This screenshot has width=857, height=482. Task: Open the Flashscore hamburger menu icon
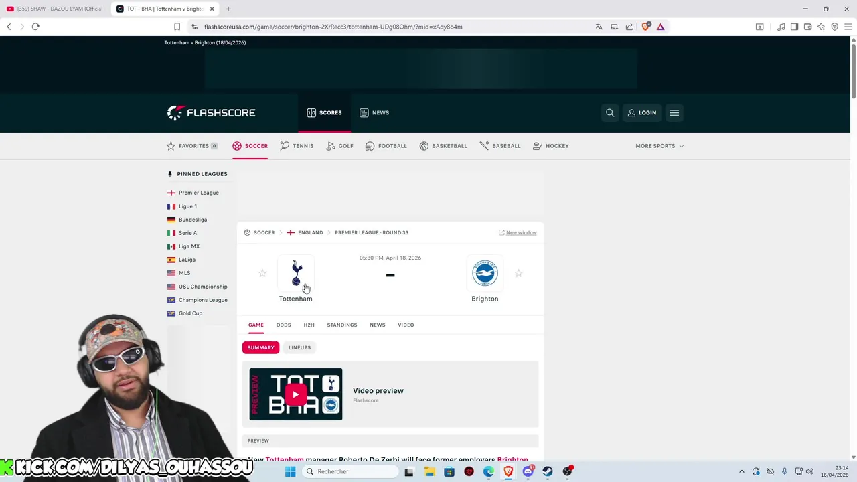coord(674,112)
